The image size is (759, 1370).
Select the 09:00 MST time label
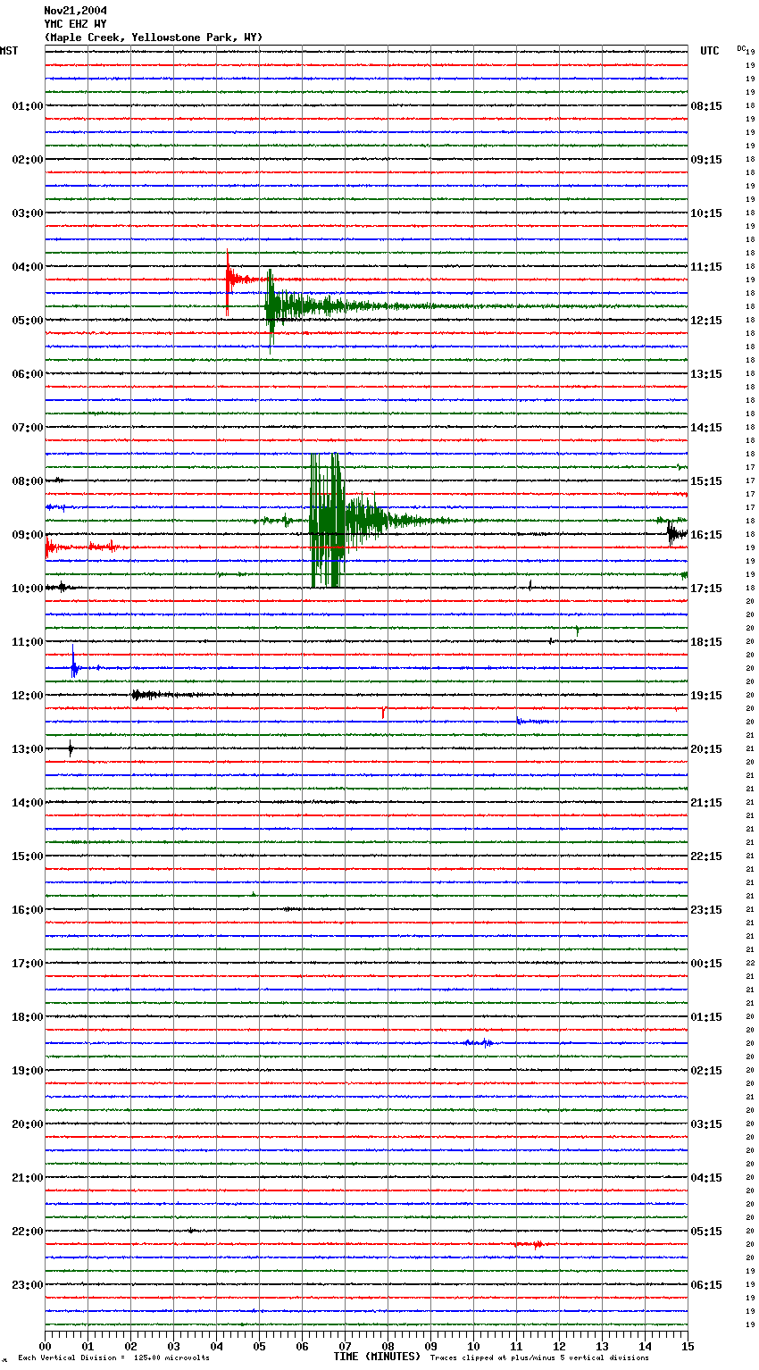pos(28,535)
